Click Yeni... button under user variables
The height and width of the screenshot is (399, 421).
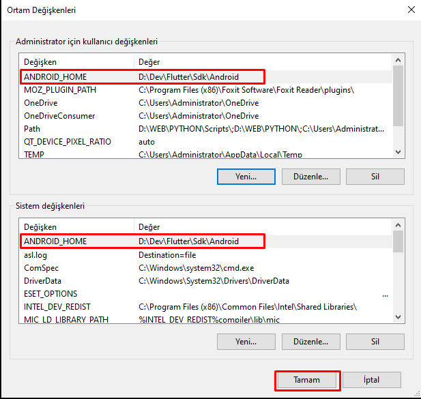pyautogui.click(x=246, y=176)
